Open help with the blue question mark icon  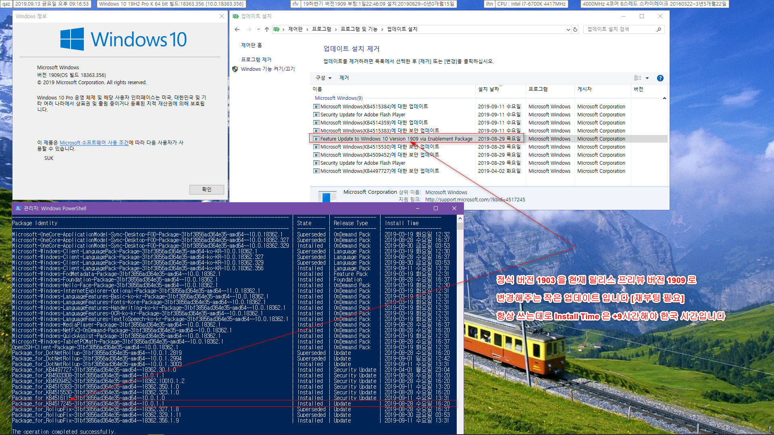click(660, 78)
